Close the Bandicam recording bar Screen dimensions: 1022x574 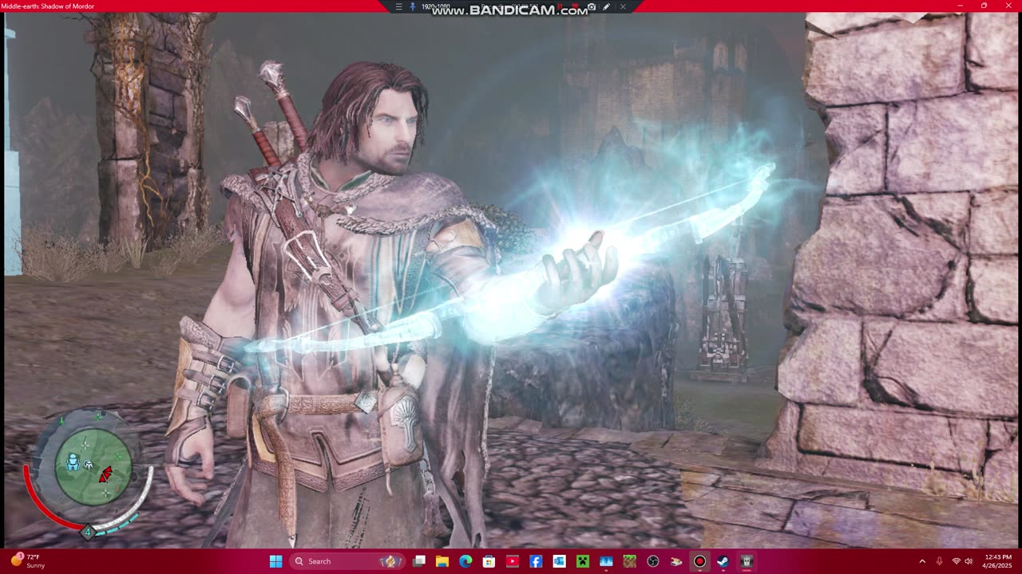[623, 6]
